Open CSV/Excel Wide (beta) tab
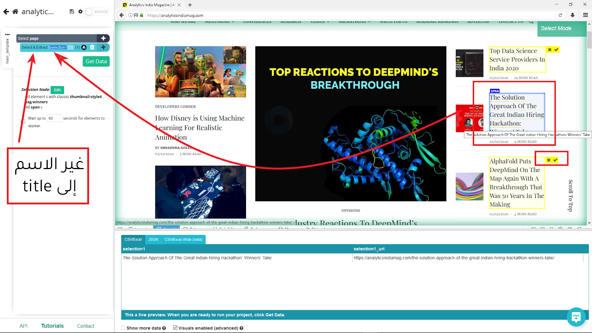This screenshot has width=592, height=333. click(184, 239)
